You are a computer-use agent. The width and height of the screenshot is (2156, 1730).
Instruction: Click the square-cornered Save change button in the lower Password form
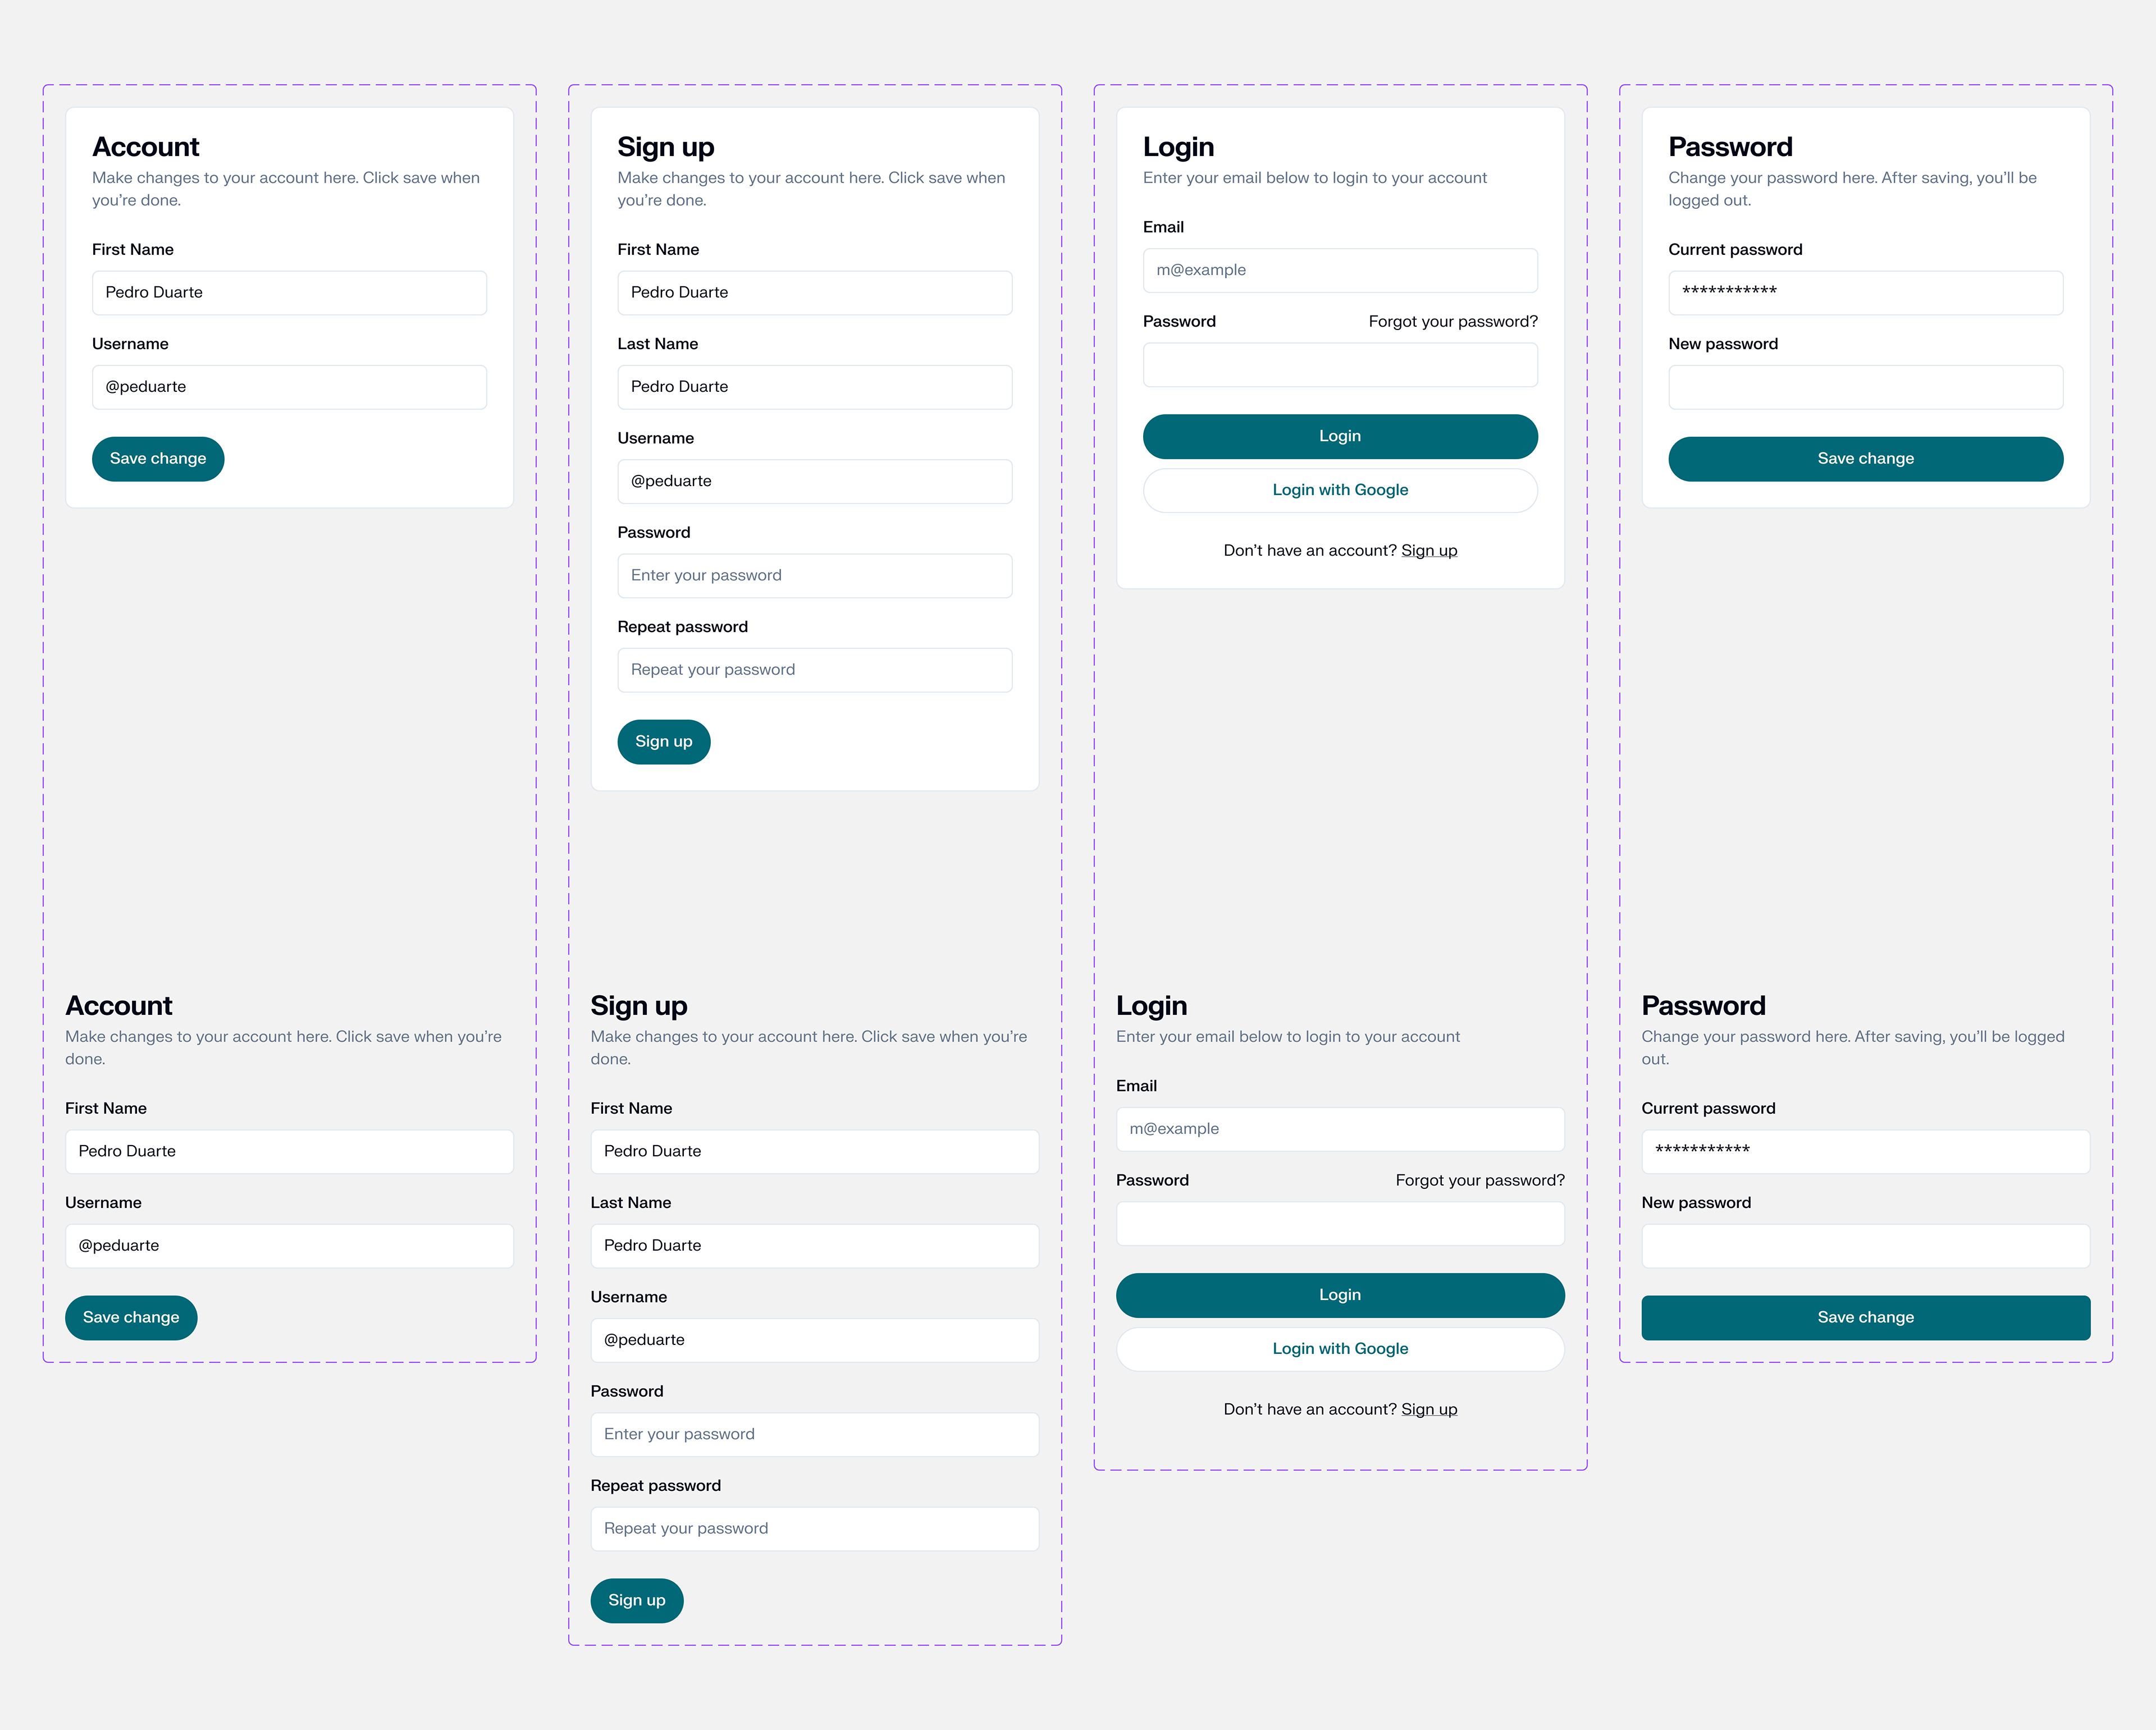(1865, 1318)
